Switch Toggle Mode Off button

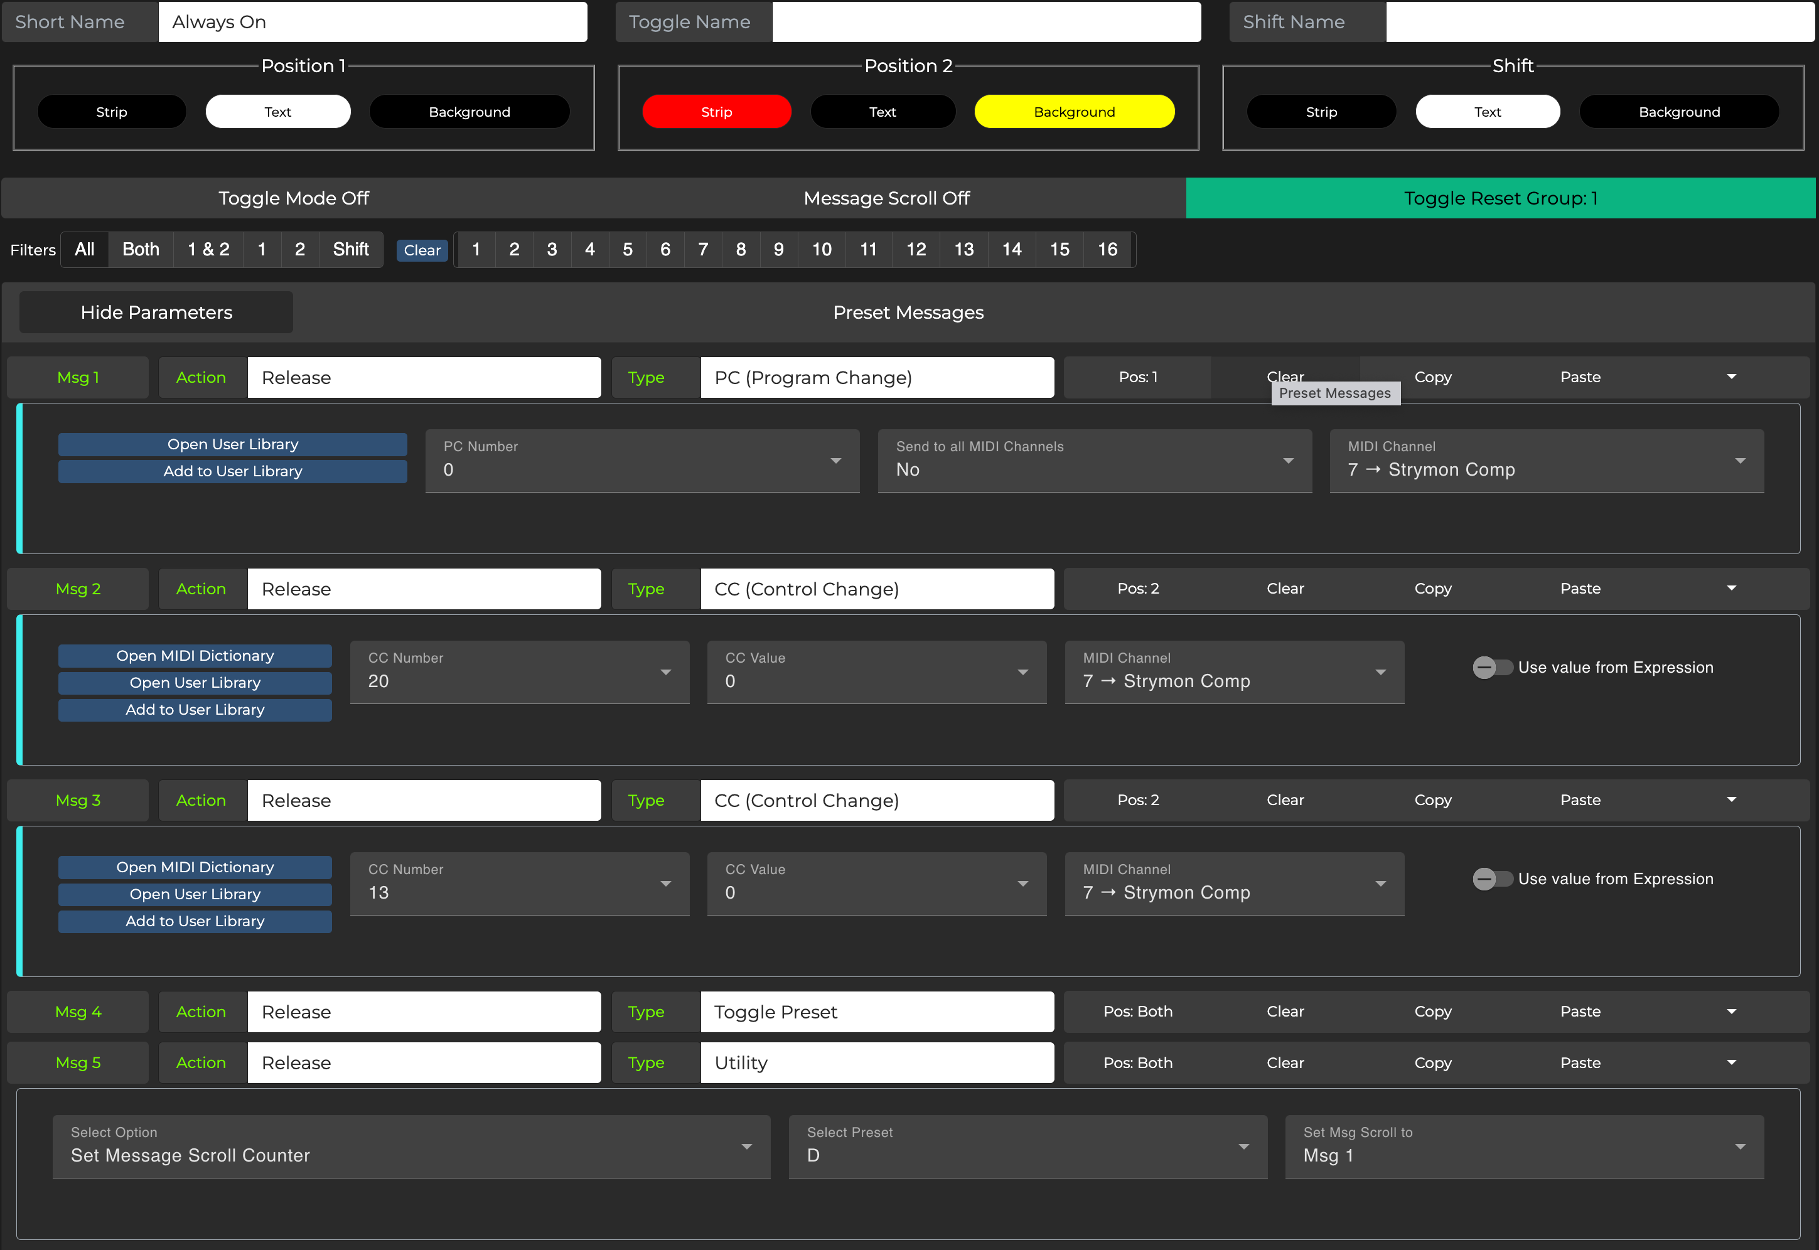click(x=293, y=198)
